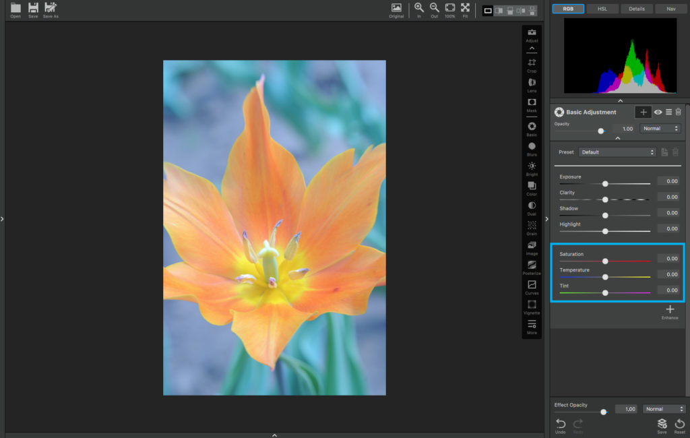Add a new adjustment with plus
This screenshot has width=690, height=438.
click(x=643, y=113)
